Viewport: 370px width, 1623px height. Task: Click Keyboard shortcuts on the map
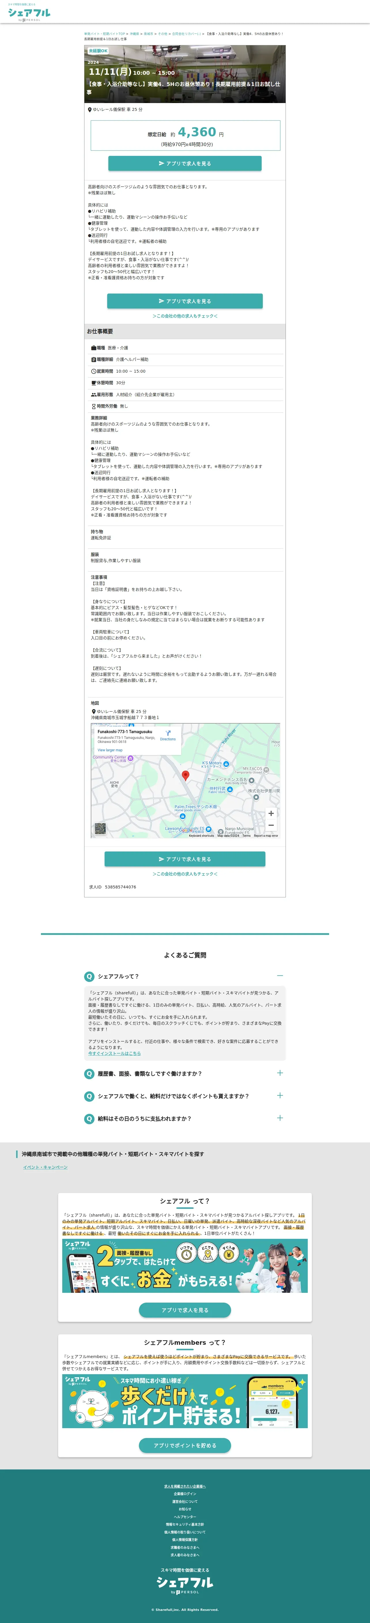click(x=201, y=836)
